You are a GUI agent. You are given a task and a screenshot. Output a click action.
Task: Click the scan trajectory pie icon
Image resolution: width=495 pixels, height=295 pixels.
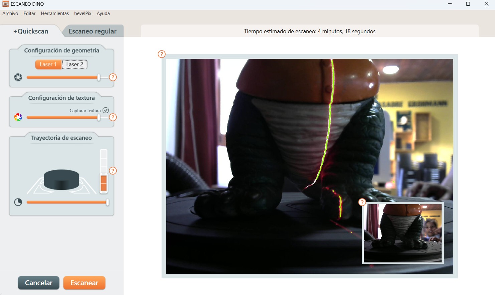click(x=18, y=202)
